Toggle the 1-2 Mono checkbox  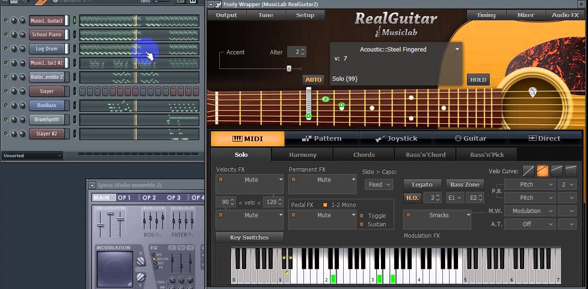click(x=325, y=205)
